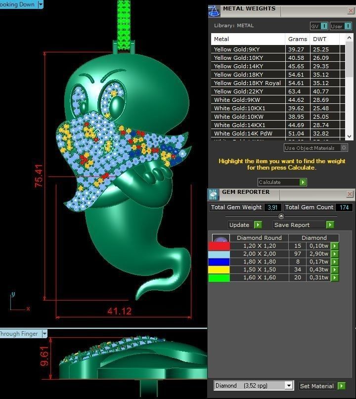Click the Diamond header in gem table
The height and width of the screenshot is (399, 356).
click(x=314, y=238)
